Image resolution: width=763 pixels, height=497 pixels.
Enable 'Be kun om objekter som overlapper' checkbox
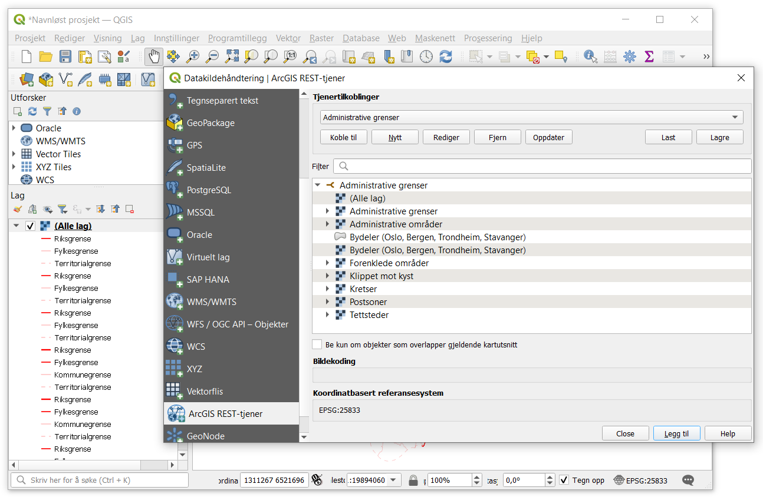click(x=317, y=344)
